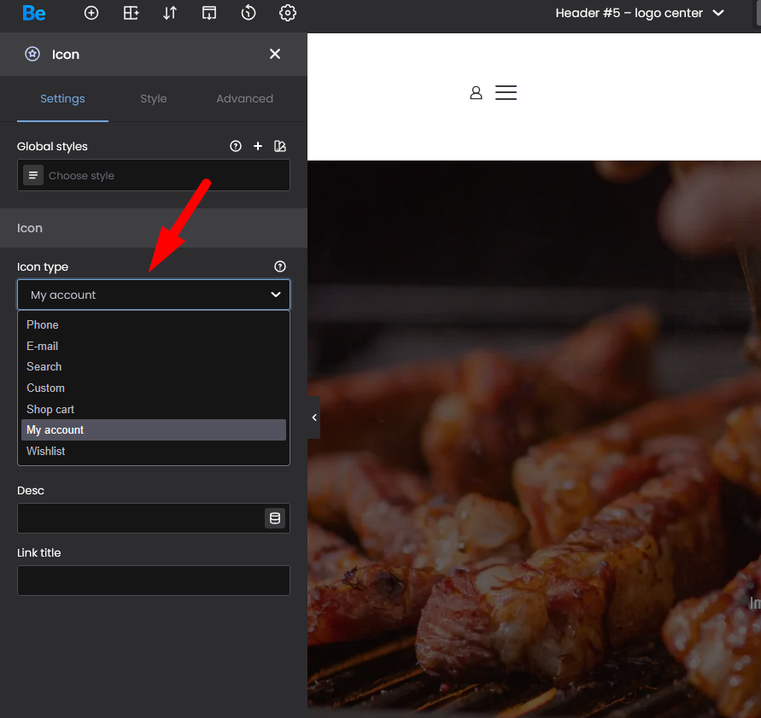Click the user account icon in preview
This screenshot has width=761, height=718.
[x=476, y=92]
